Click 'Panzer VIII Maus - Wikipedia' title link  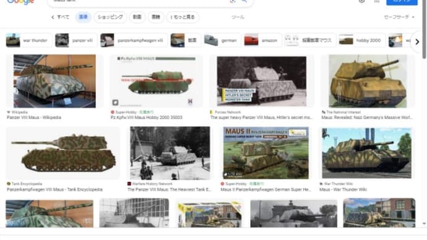34,118
